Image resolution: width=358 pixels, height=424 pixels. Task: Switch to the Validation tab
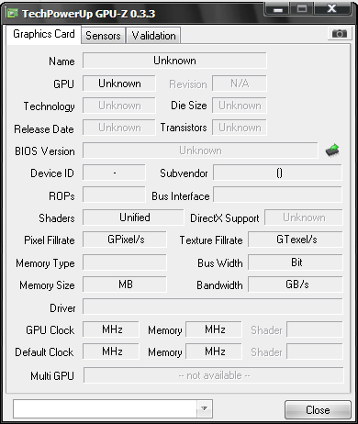[x=153, y=36]
